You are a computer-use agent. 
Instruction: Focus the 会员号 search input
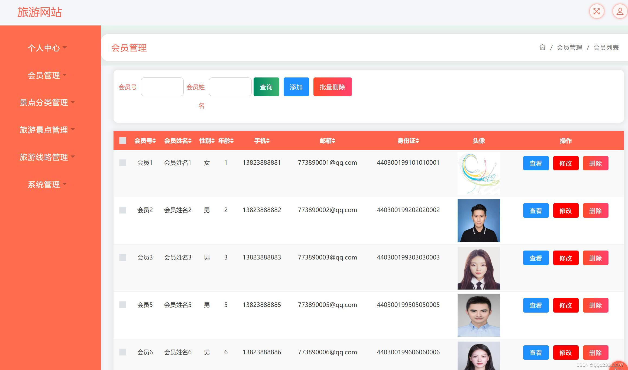pos(162,87)
